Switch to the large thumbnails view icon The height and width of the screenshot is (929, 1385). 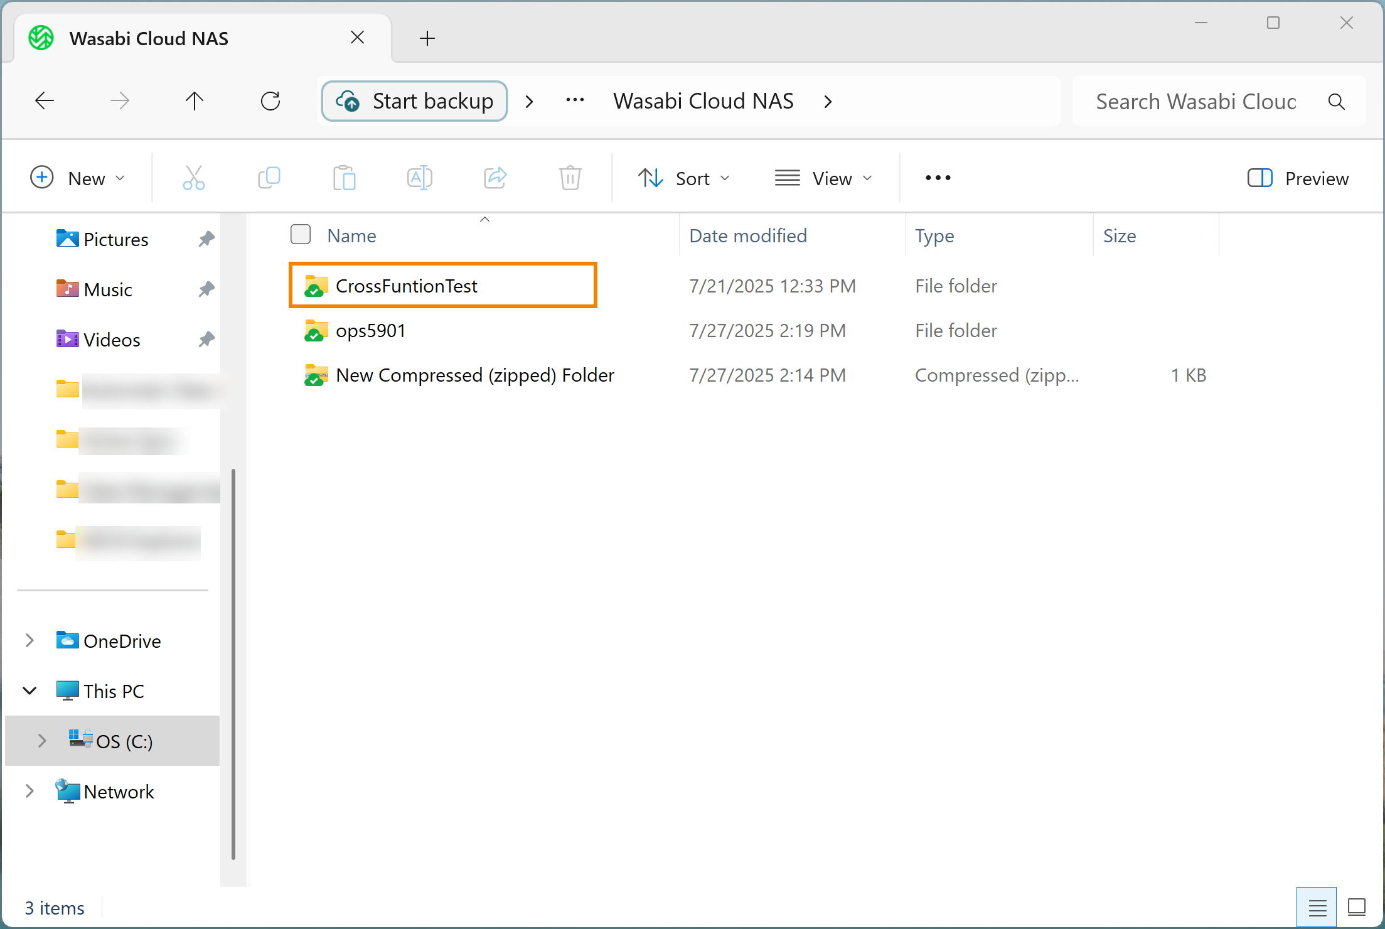pos(1357,908)
